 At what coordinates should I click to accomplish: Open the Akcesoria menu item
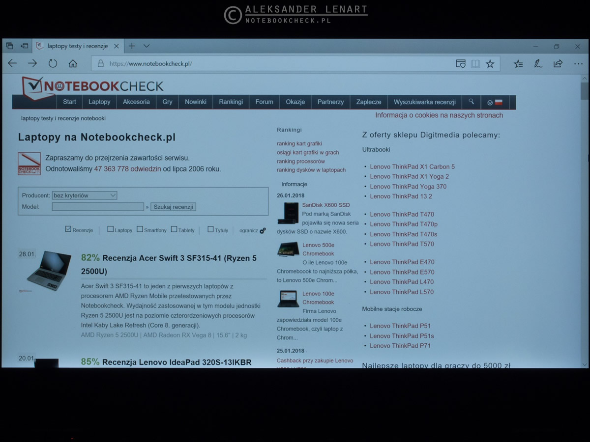[136, 102]
